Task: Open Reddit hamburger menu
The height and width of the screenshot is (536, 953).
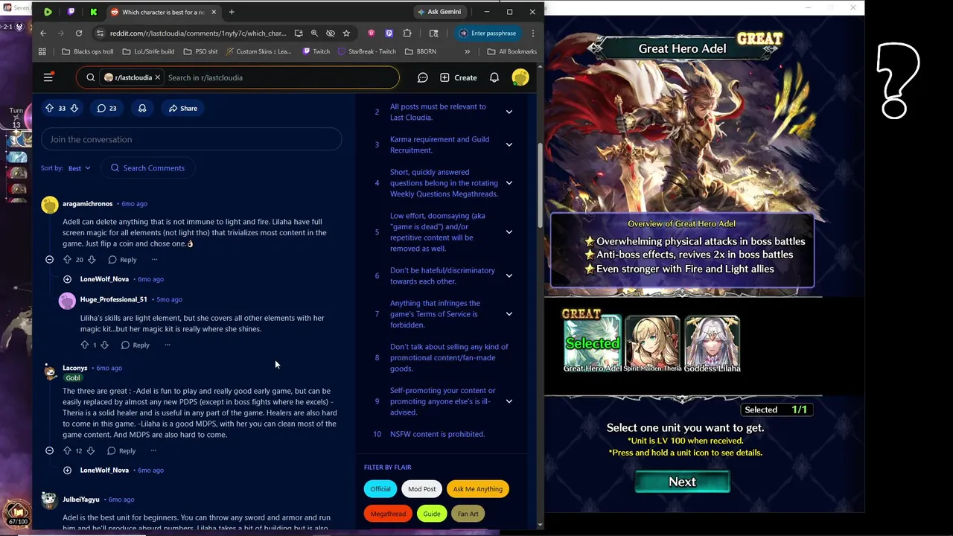Action: tap(48, 77)
